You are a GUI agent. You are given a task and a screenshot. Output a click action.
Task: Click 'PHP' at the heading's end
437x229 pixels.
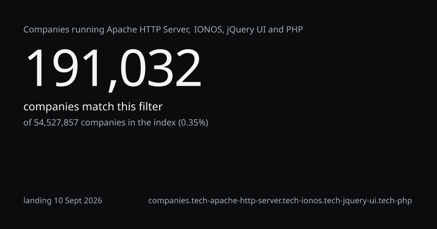tap(295, 29)
